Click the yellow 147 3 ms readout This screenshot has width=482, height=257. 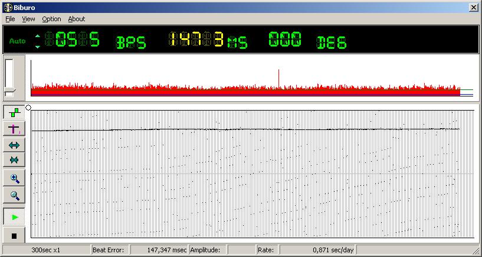pyautogui.click(x=196, y=39)
